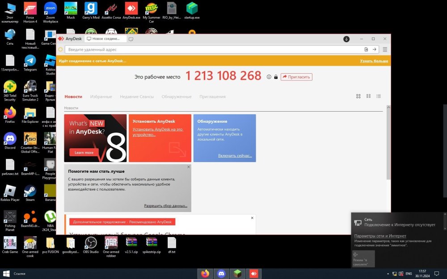
Task: Open the Обнаруженные tab
Action: tap(177, 96)
